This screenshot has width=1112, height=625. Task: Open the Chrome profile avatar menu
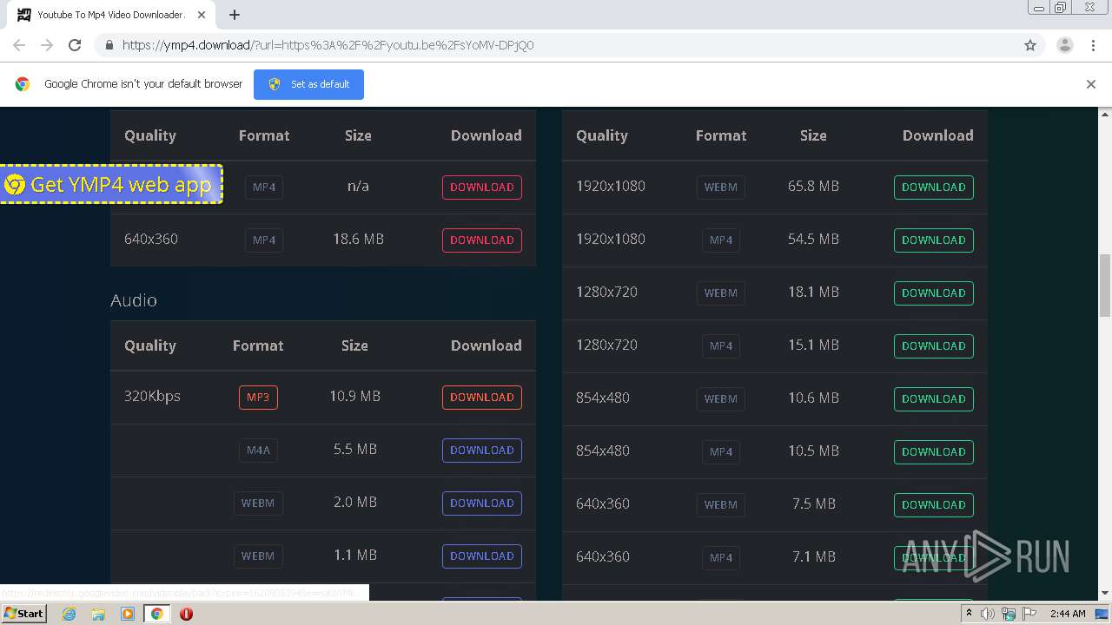click(1064, 45)
